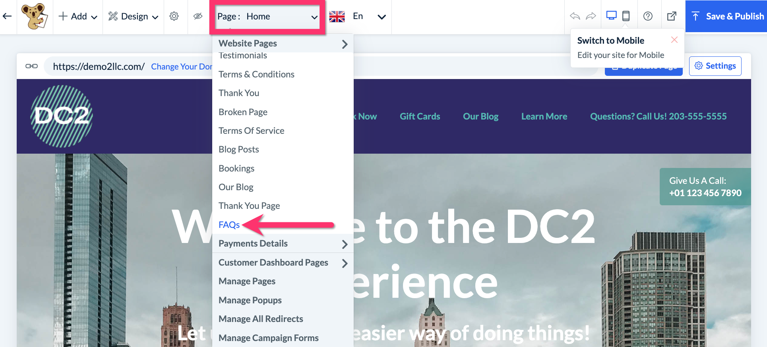Open site in new tab icon
The height and width of the screenshot is (347, 767).
point(672,16)
